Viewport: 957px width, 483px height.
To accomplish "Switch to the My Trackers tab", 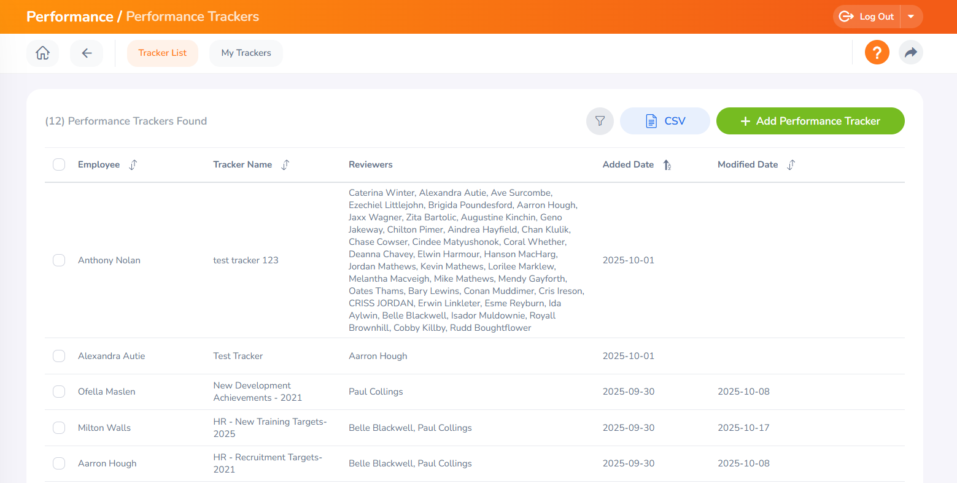I will [x=246, y=53].
